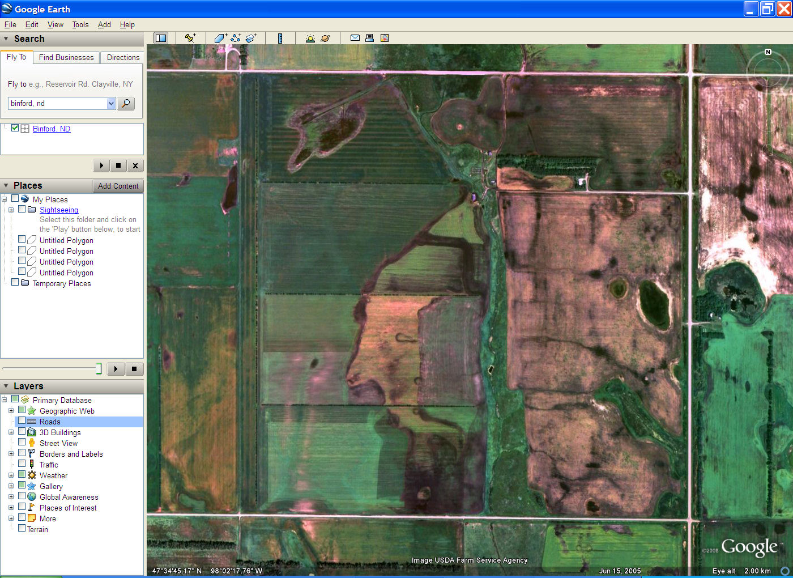The width and height of the screenshot is (793, 578).
Task: Collapse the Places panel triangle
Action: pyautogui.click(x=6, y=186)
